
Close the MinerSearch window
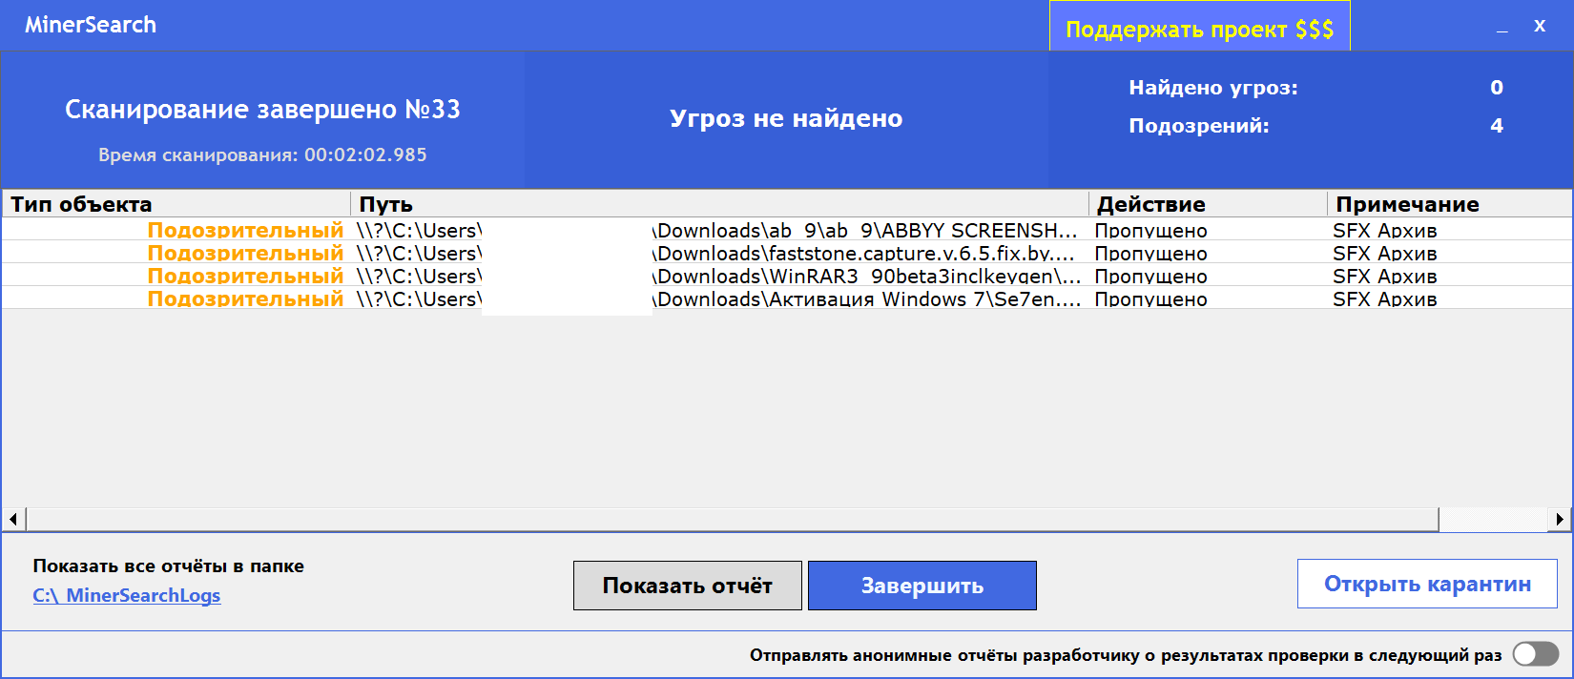1540,27
